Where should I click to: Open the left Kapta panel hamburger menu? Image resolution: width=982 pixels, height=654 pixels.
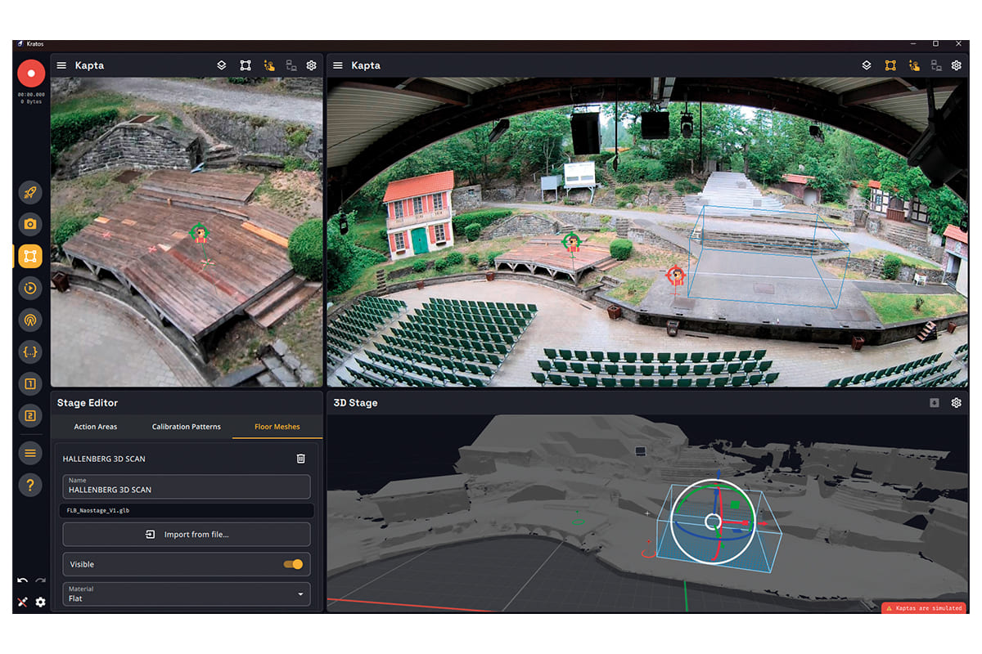coord(61,65)
